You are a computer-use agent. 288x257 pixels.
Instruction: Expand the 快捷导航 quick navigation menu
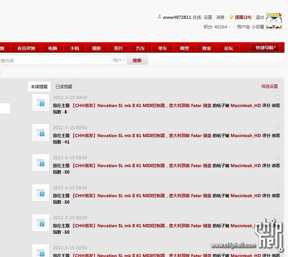pyautogui.click(x=265, y=48)
